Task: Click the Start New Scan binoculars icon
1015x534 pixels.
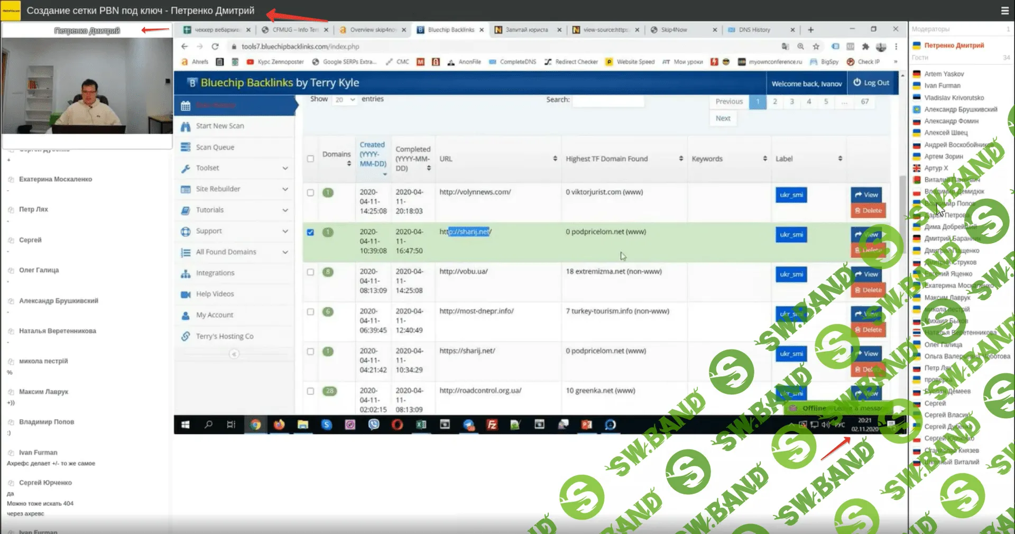Action: tap(186, 126)
